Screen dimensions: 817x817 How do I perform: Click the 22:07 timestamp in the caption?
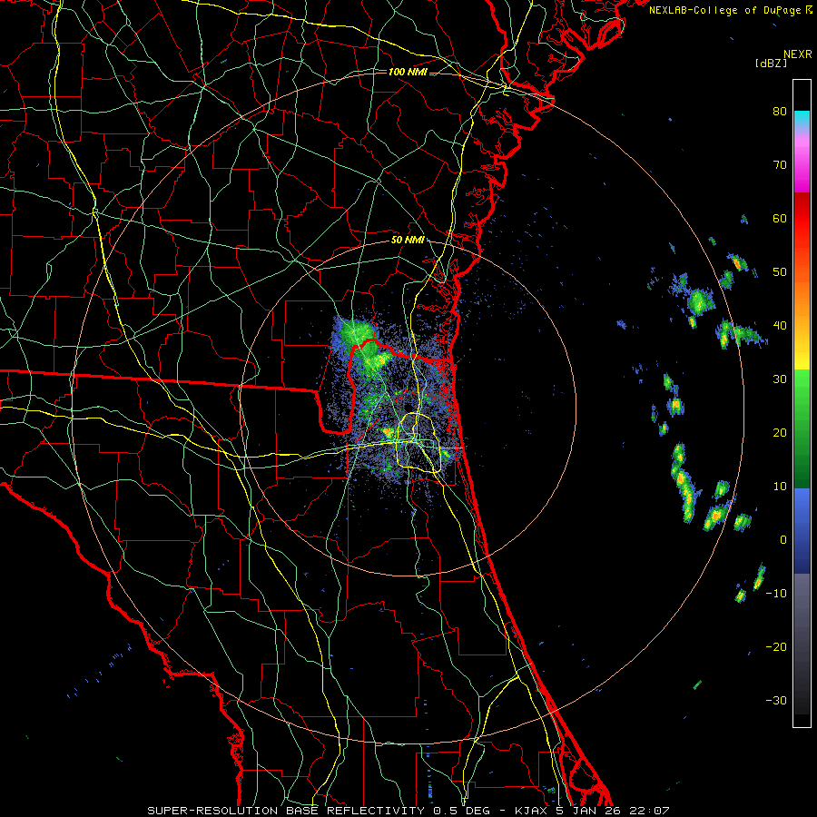pyautogui.click(x=649, y=811)
